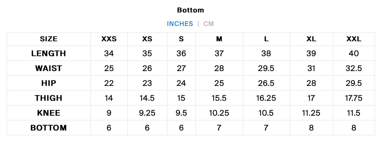
Task: Click the LENGTH row label
Action: (49, 53)
